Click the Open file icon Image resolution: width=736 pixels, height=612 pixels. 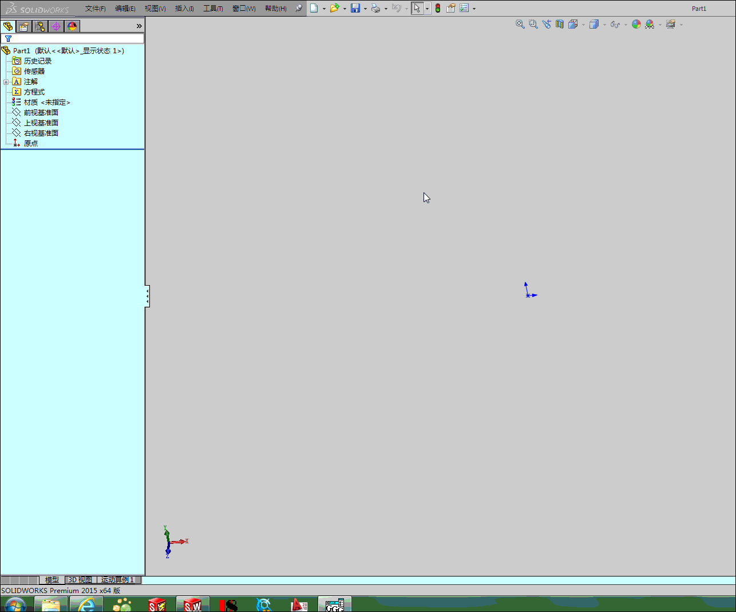(335, 9)
